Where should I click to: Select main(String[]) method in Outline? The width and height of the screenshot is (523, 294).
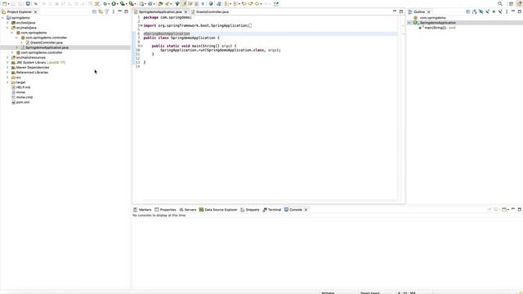(435, 28)
